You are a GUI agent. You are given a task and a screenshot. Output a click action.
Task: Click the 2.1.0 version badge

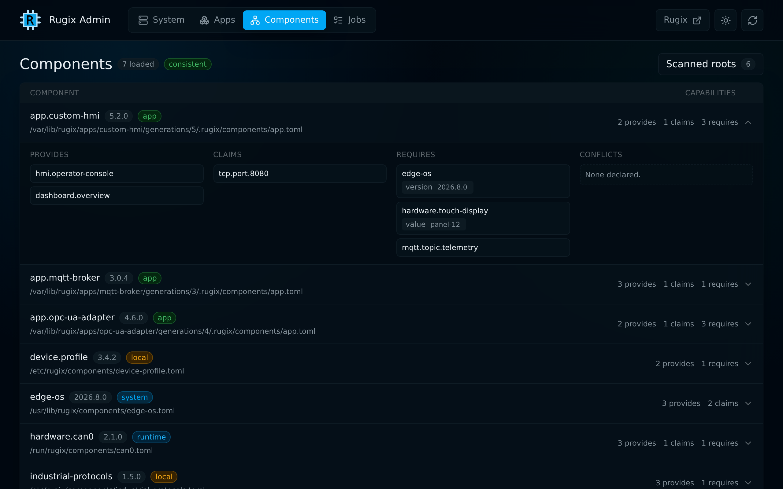113,437
